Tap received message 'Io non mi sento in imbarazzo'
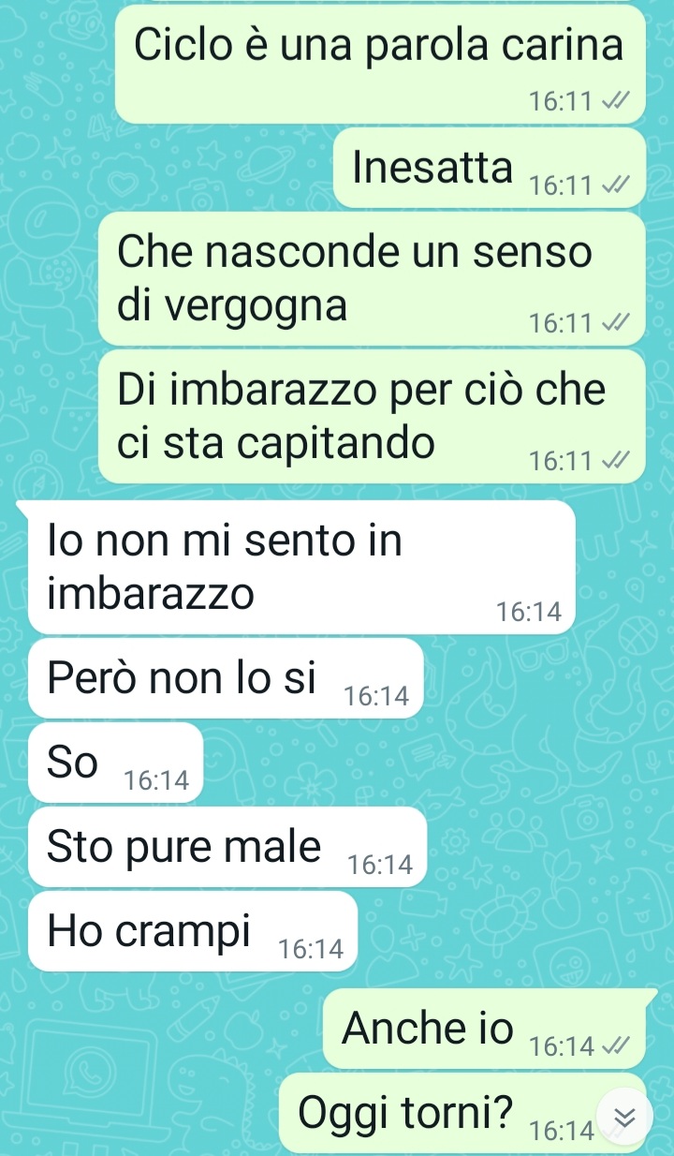The image size is (674, 1156). [300, 566]
